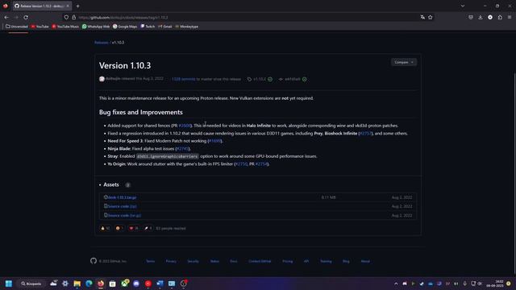Open the taskbar clock and date

[494, 284]
